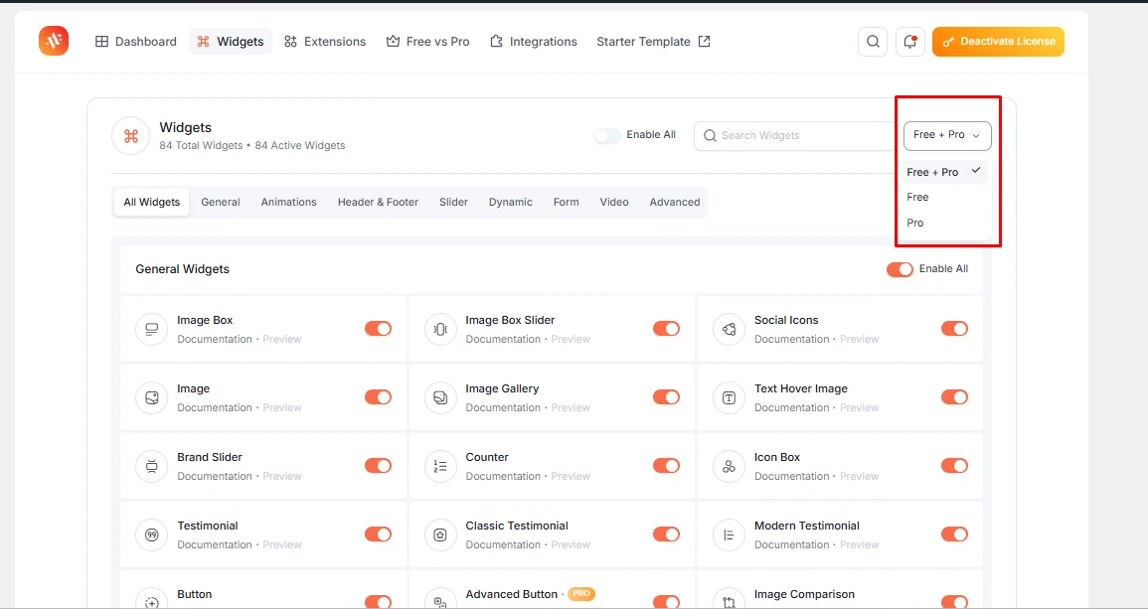Disable the Social Icons toggle
The width and height of the screenshot is (1148, 609).
[955, 329]
